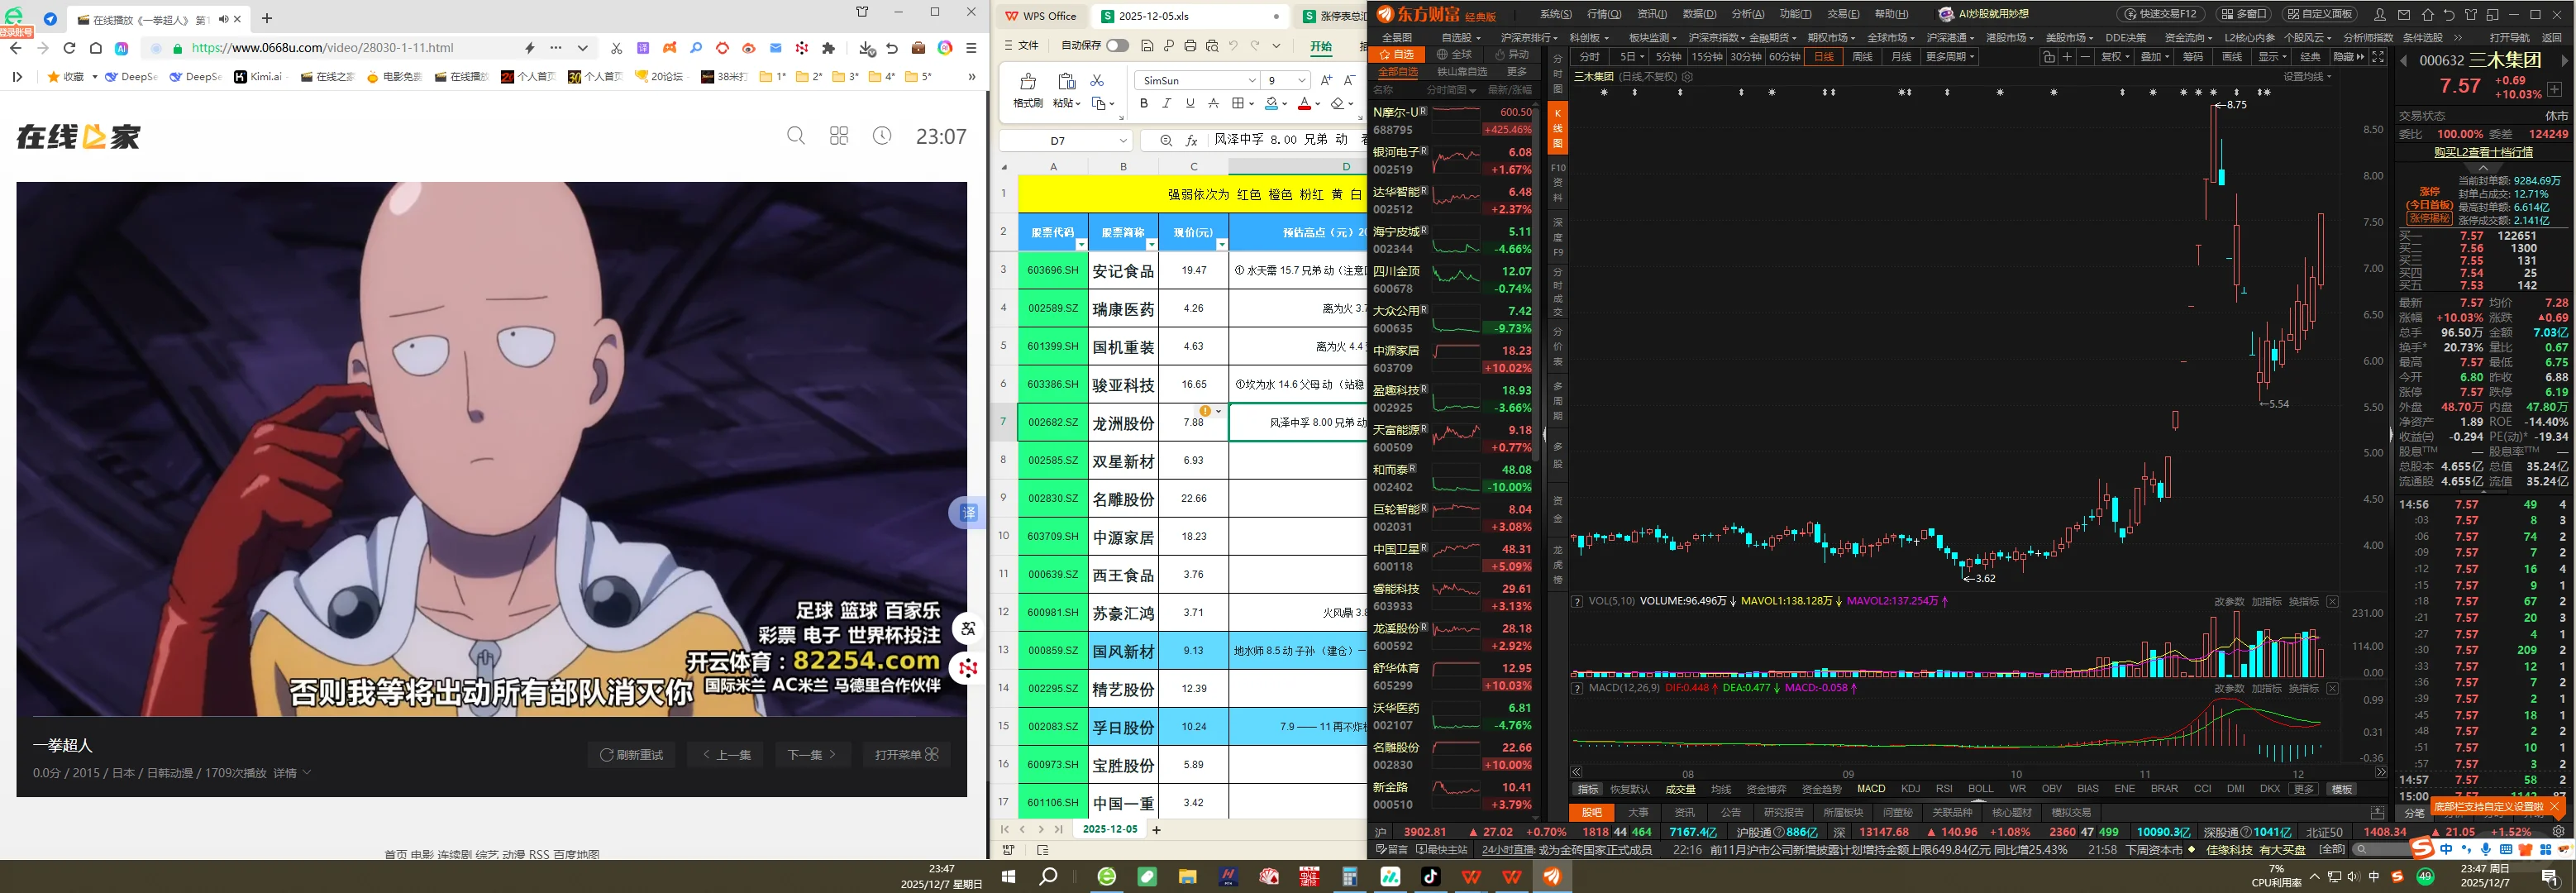2576x893 pixels.
Task: Click settings gear next to 三木集团 chart title
Action: point(1688,77)
